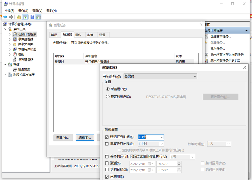The image size is (252, 180).
Task: Click 创建基本任务... in actions pane
Action: pyautogui.click(x=220, y=36)
